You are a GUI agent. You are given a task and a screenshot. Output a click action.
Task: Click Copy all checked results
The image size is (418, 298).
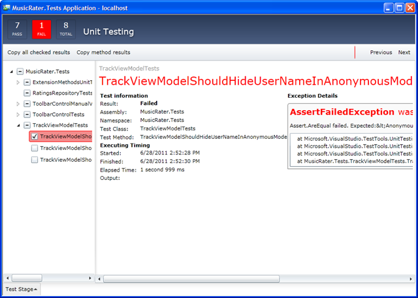tap(39, 52)
